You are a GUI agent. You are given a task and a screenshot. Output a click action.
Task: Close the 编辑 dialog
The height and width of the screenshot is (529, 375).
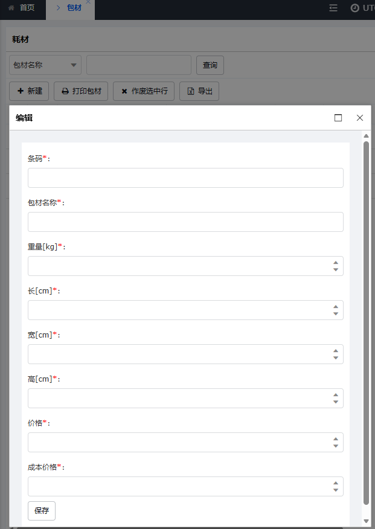[360, 118]
